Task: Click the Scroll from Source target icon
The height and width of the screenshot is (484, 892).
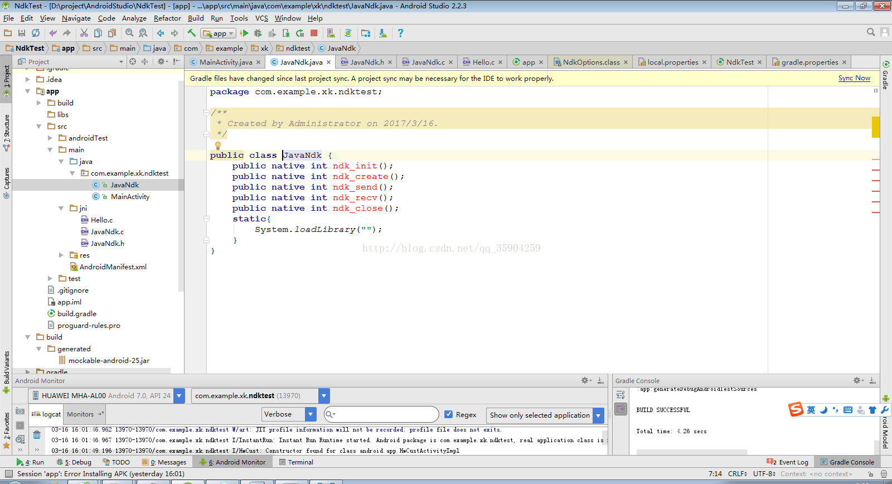Action: click(133, 61)
